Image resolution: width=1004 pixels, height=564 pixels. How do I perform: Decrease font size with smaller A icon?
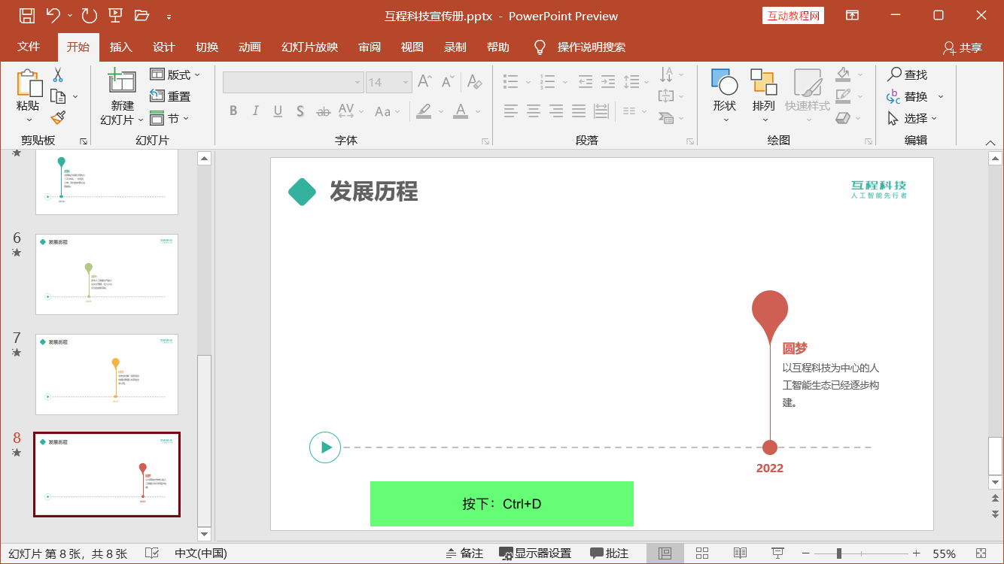[448, 81]
